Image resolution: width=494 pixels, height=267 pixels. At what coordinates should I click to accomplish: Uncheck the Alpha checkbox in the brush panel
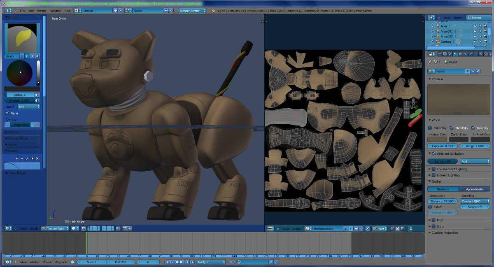click(7, 113)
